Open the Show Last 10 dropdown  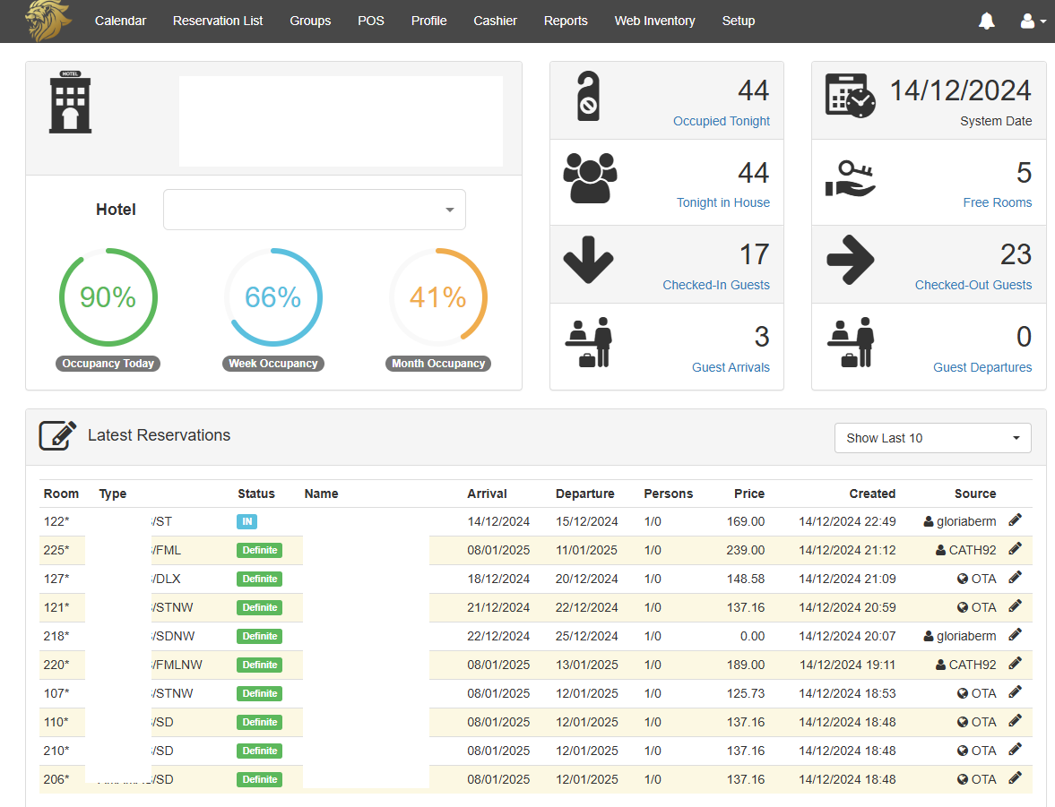(x=932, y=438)
